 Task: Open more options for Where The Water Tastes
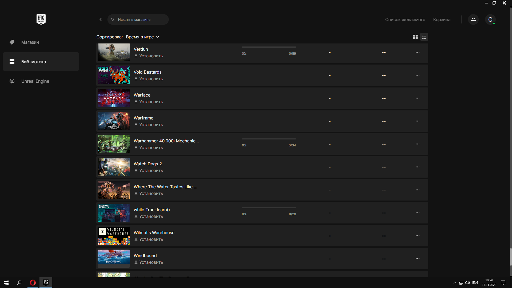417,190
